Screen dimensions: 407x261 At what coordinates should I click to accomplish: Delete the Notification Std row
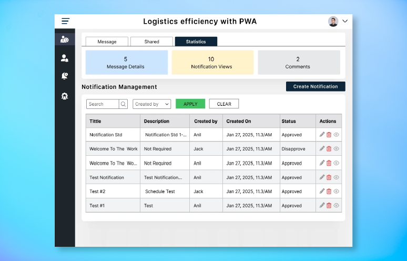329,135
